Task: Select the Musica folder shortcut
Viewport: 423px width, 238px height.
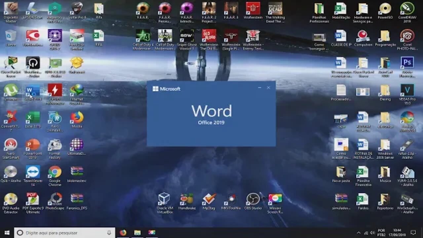Action: tap(385, 174)
